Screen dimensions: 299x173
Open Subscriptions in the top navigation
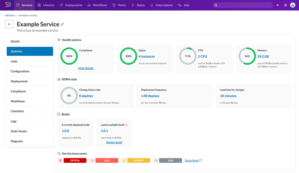tap(161, 5)
